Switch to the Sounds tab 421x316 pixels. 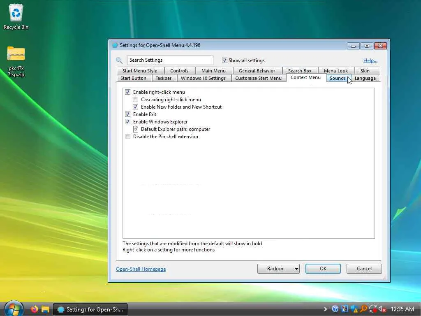(338, 78)
